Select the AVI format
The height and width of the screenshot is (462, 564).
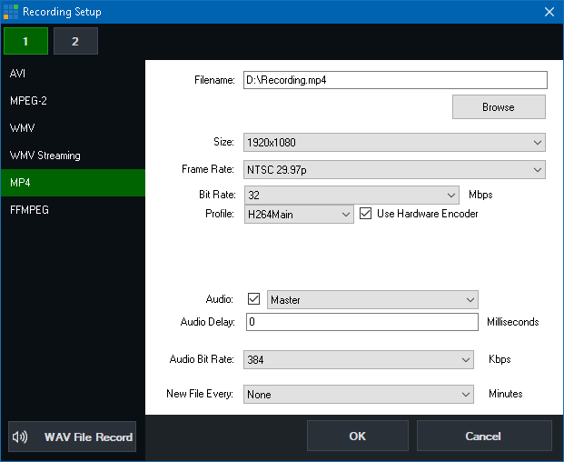73,74
